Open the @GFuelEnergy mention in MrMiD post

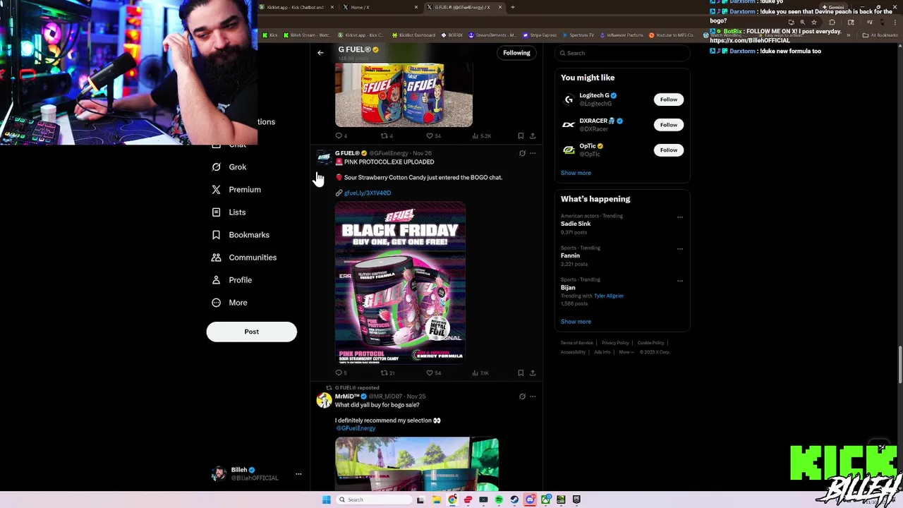tap(356, 428)
